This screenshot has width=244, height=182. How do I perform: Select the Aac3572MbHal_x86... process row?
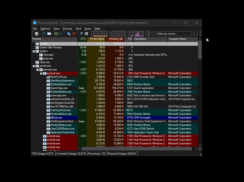(115, 107)
